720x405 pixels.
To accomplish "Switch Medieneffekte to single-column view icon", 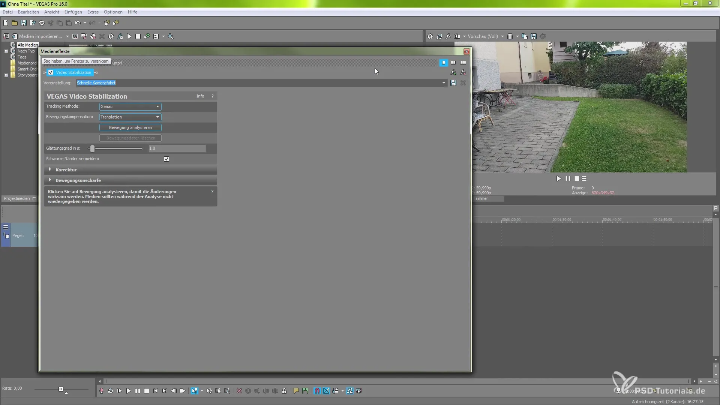I will 444,63.
